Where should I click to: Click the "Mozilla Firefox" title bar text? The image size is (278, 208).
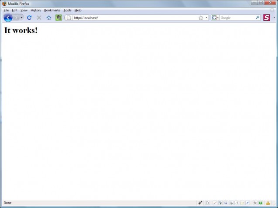(19, 3)
